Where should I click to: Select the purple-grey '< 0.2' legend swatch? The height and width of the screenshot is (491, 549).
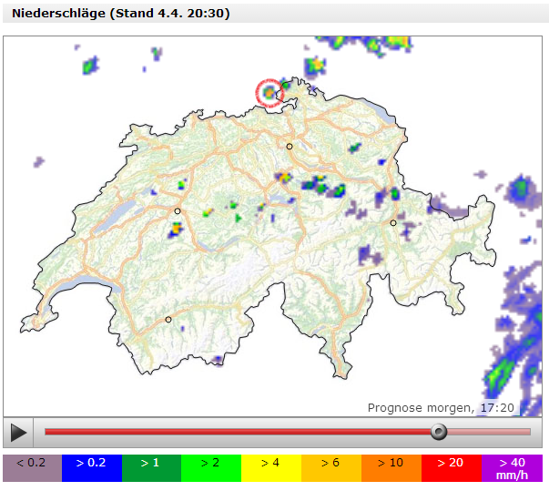[32, 468]
